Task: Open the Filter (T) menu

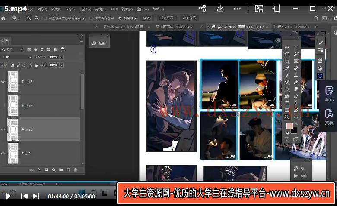Action: coord(100,9)
